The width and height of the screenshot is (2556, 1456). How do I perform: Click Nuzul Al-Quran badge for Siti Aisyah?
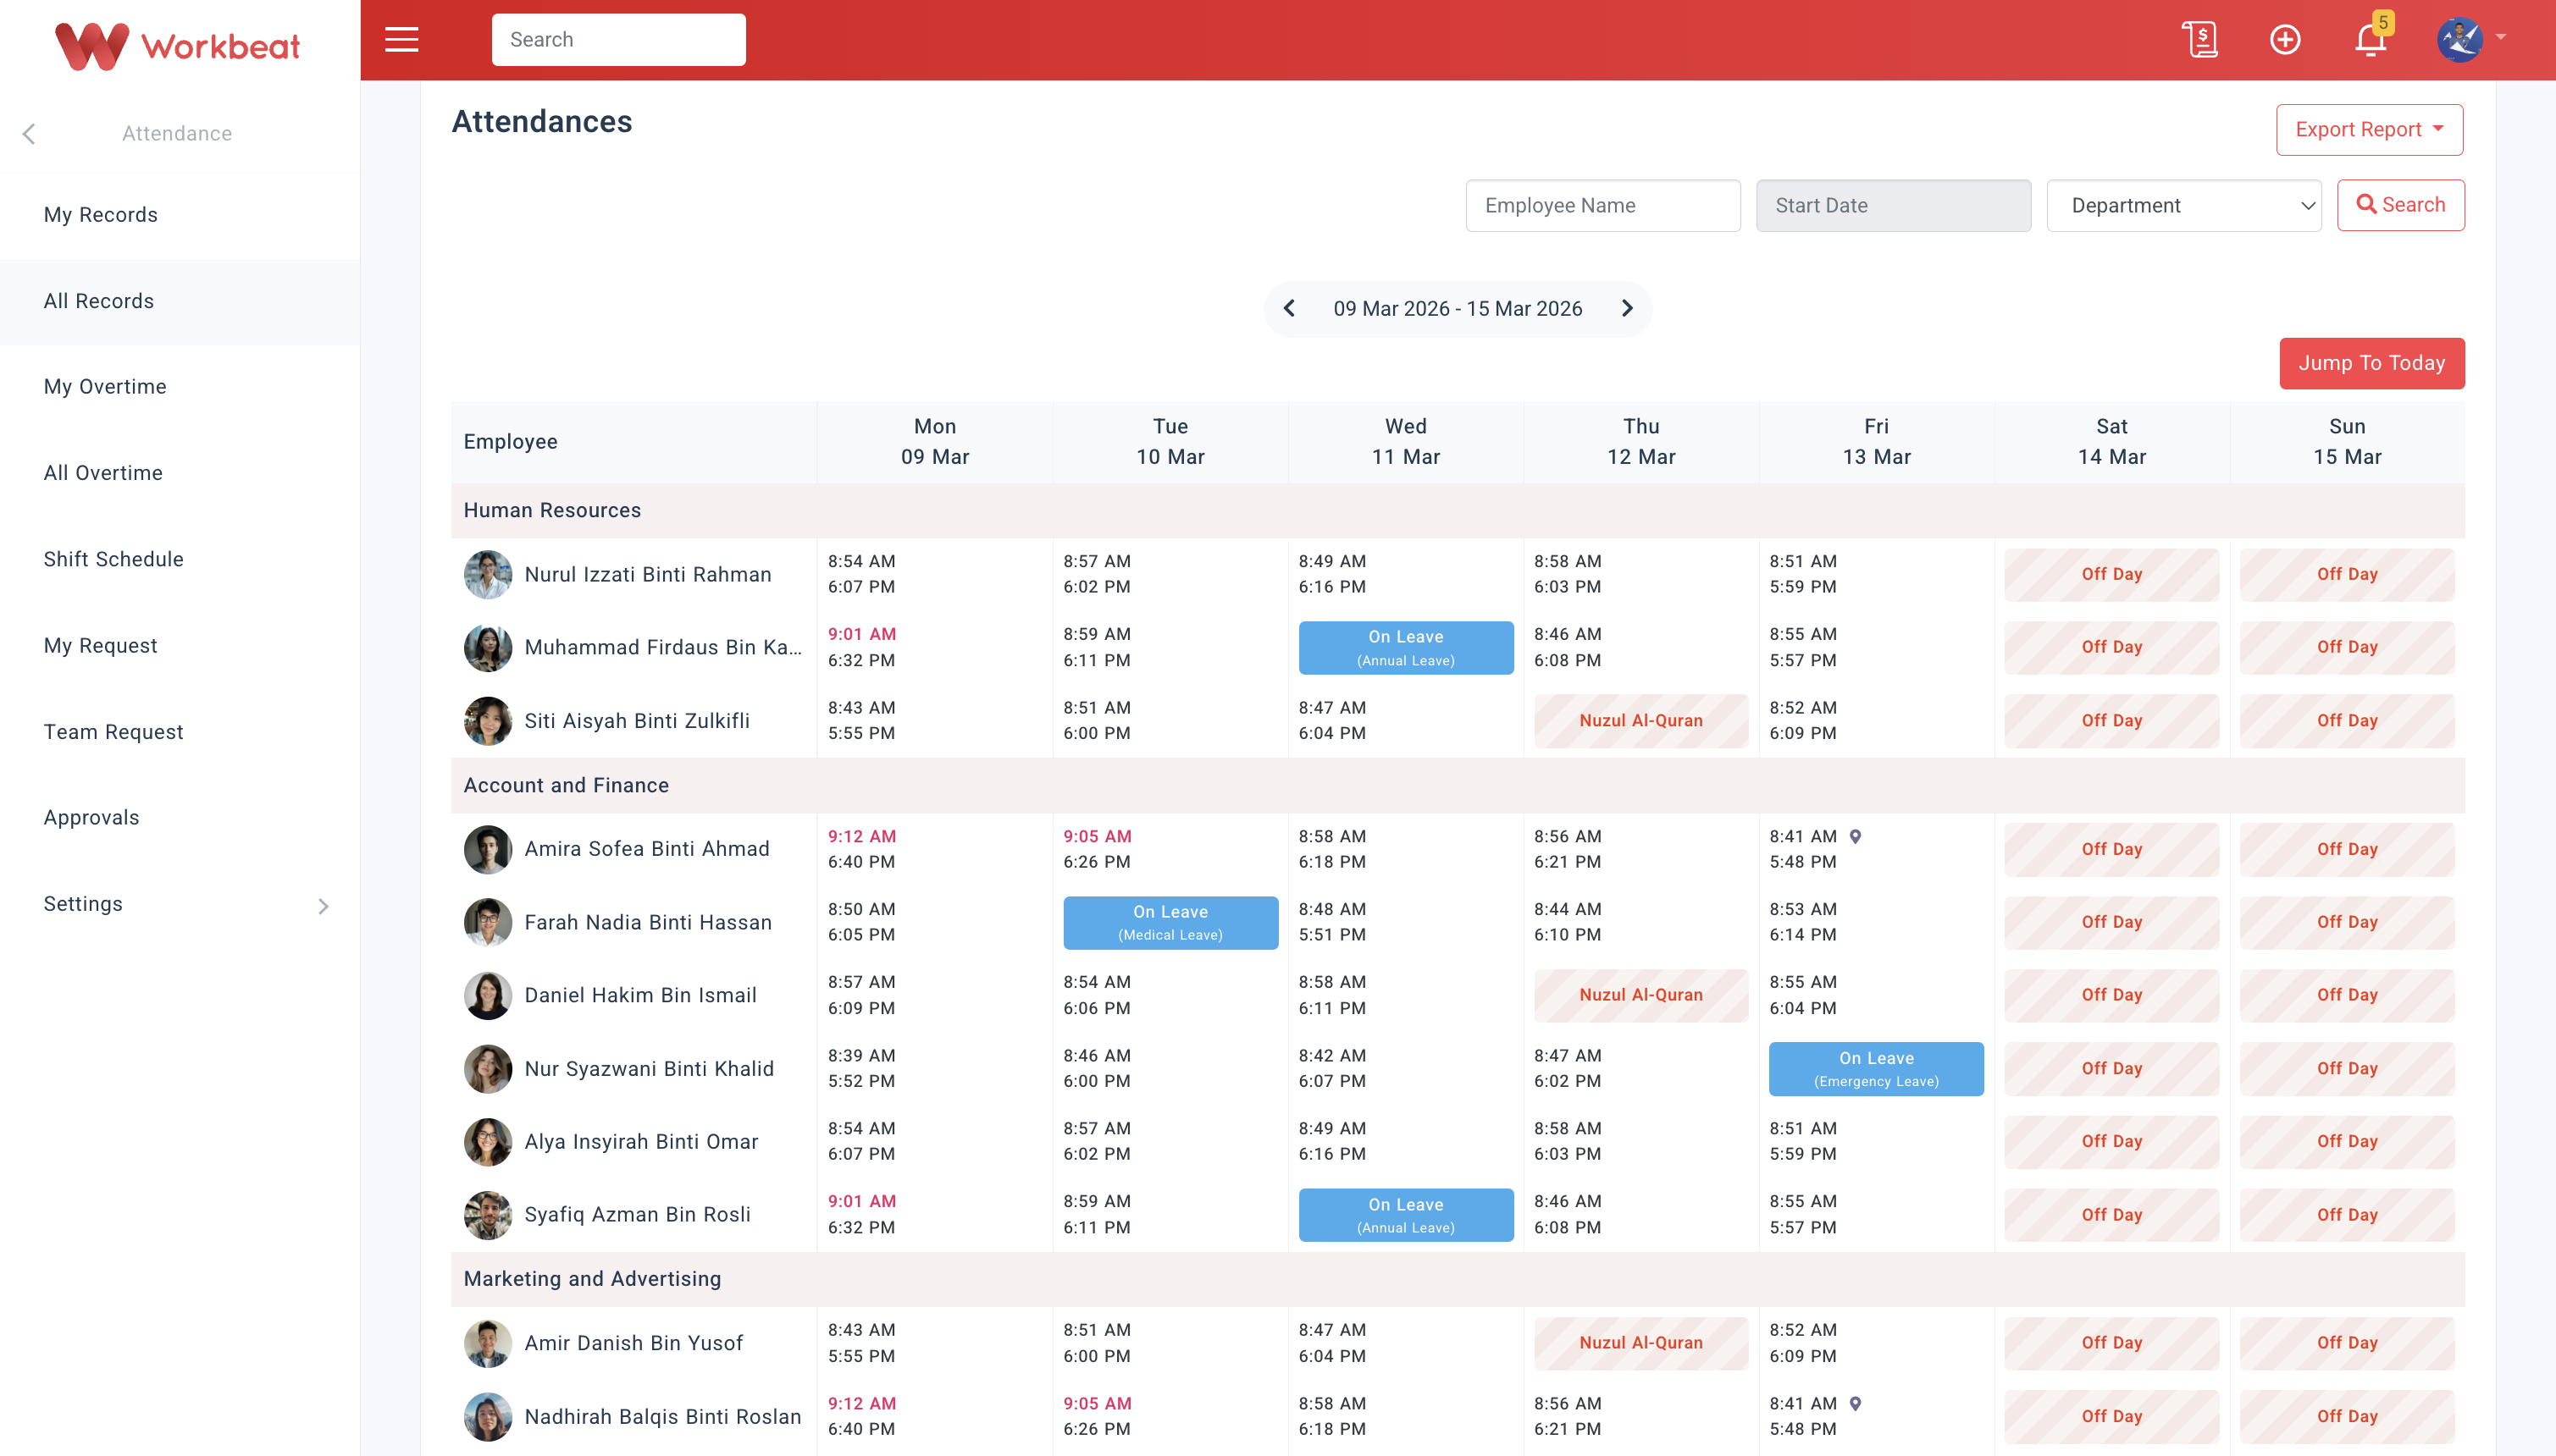[x=1640, y=721]
